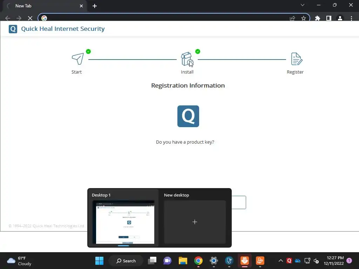Click the 'Do you have a product key?' text
Screen dimensions: 359x269
pyautogui.click(x=185, y=142)
